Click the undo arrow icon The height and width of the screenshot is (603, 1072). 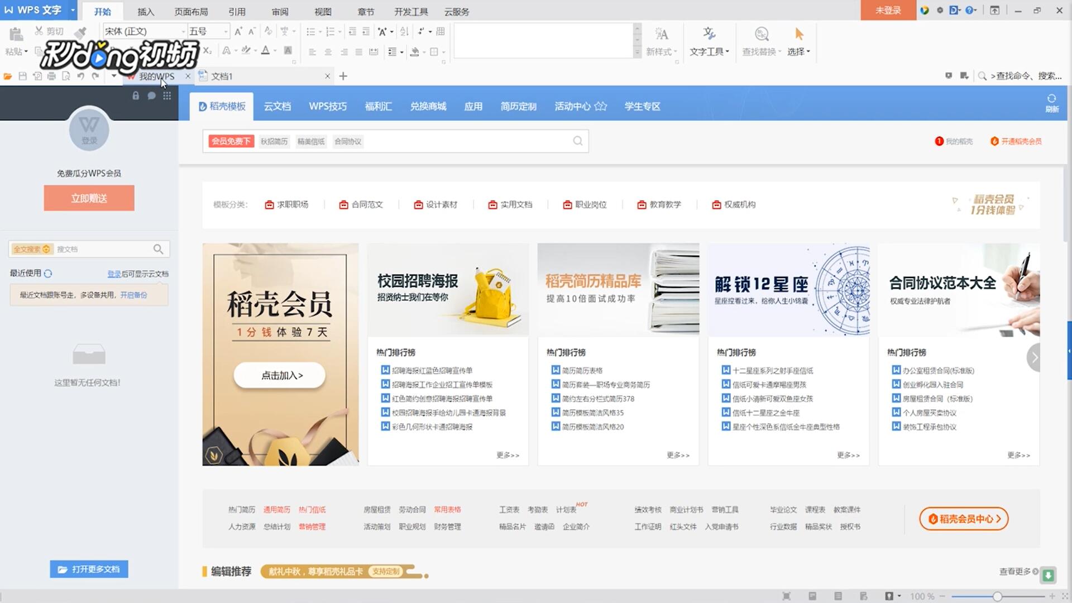pyautogui.click(x=80, y=76)
